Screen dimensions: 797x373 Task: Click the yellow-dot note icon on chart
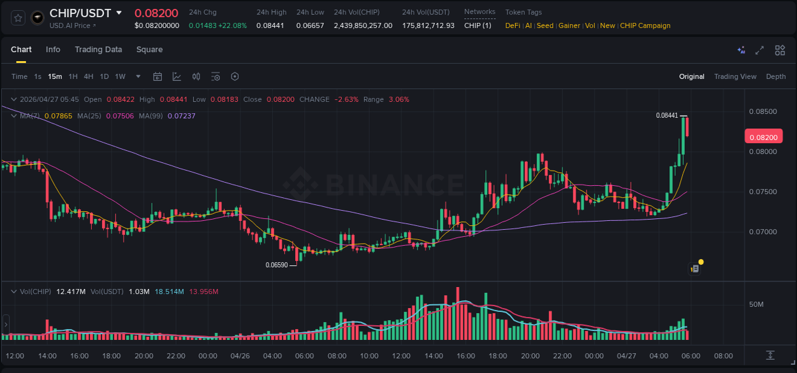pos(696,267)
